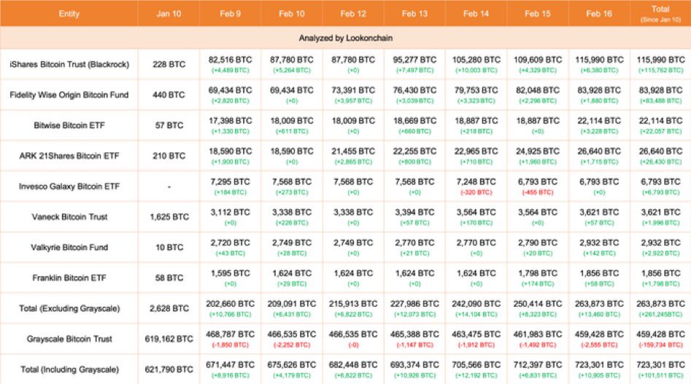Select the Invesco Galaxy Bitcoin ETF label
Screen dimensions: 691x384
click(x=69, y=187)
